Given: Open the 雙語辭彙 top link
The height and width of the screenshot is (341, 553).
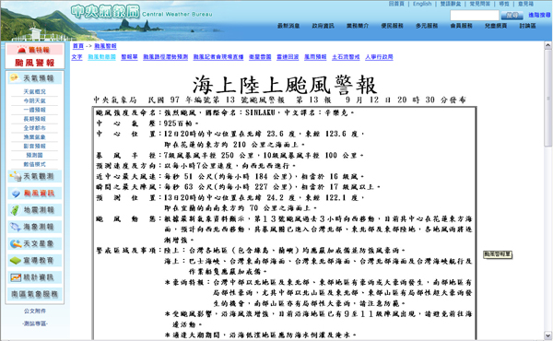Looking at the screenshot, I should pos(451,4).
